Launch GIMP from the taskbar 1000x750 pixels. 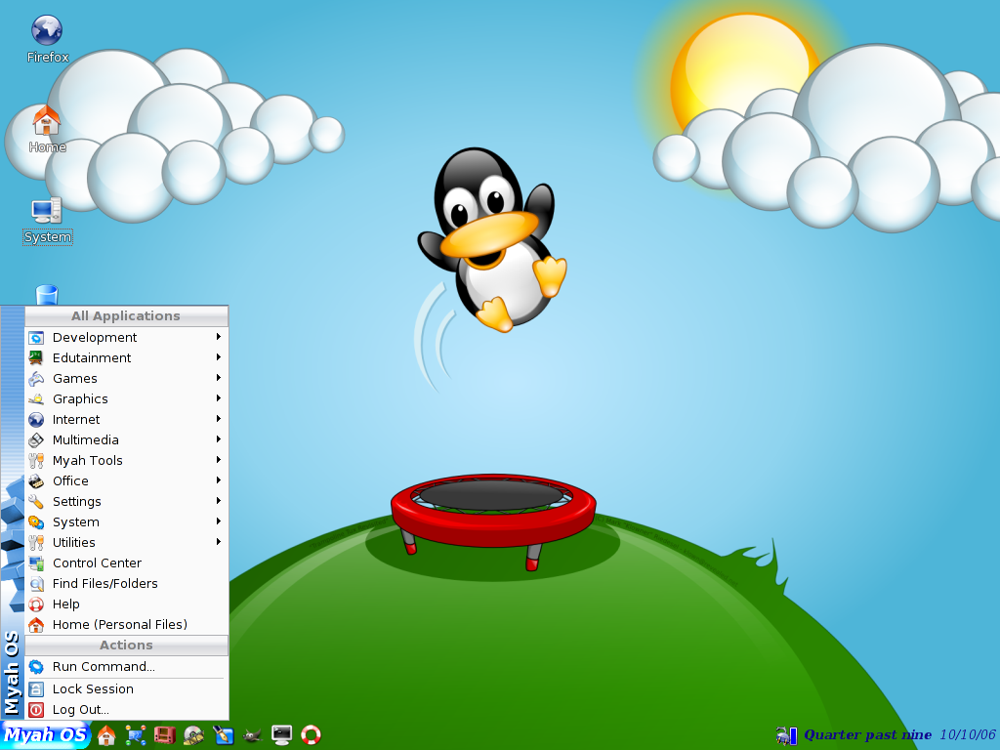tap(253, 735)
